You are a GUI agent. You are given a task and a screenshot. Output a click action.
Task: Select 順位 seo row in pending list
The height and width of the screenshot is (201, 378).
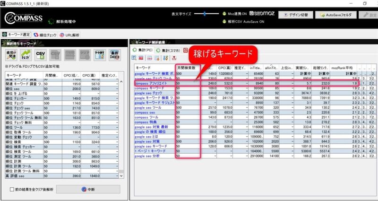(x=62, y=88)
